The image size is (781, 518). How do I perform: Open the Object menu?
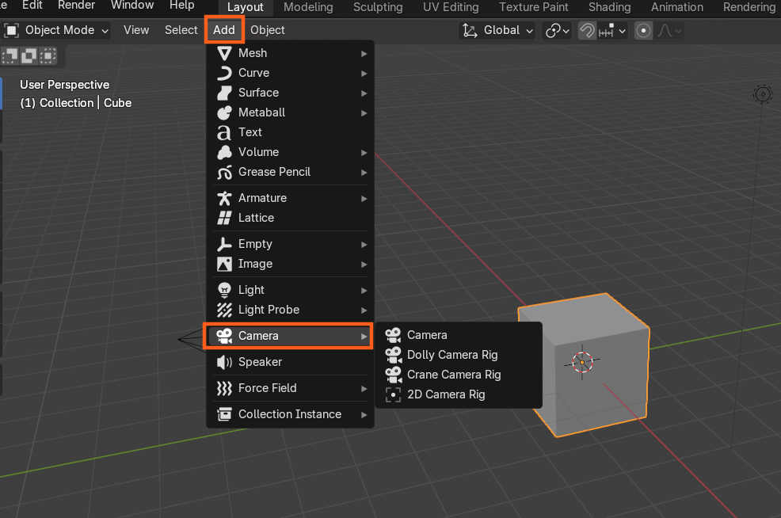268,30
